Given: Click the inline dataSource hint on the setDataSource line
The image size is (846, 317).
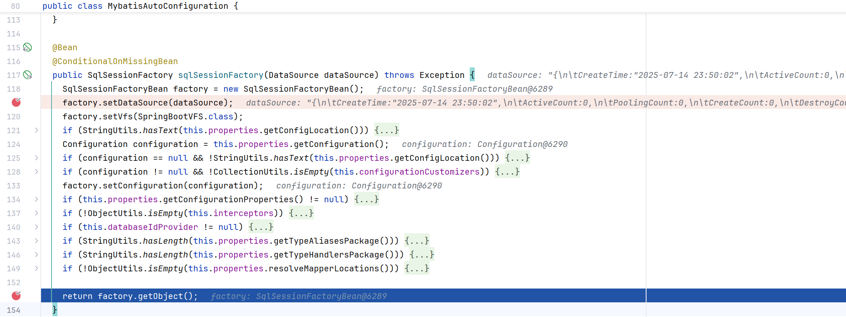Looking at the screenshot, I should click(x=546, y=103).
